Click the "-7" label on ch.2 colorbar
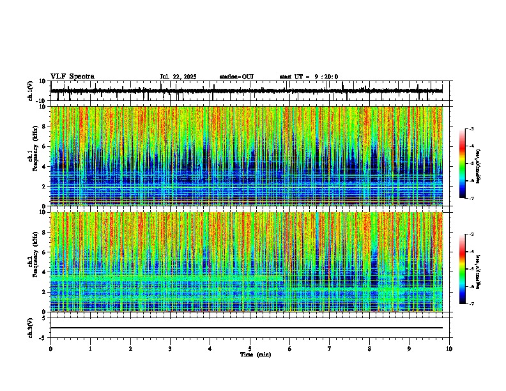 point(471,303)
